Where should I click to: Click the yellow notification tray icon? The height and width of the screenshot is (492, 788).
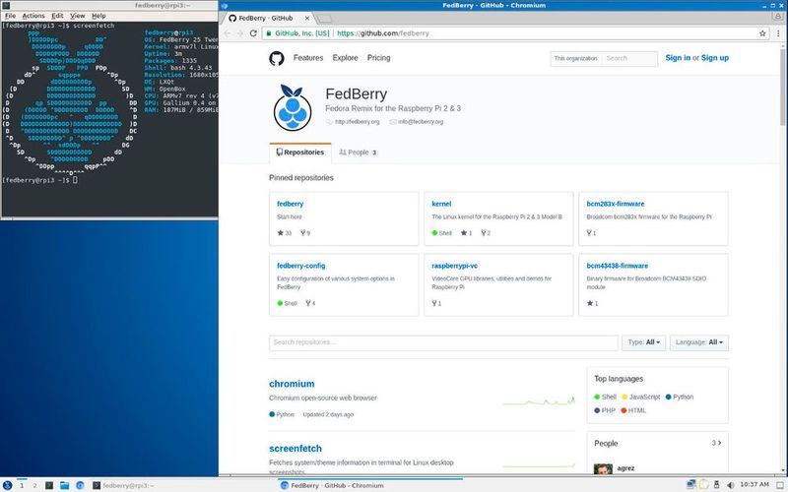[x=704, y=484]
